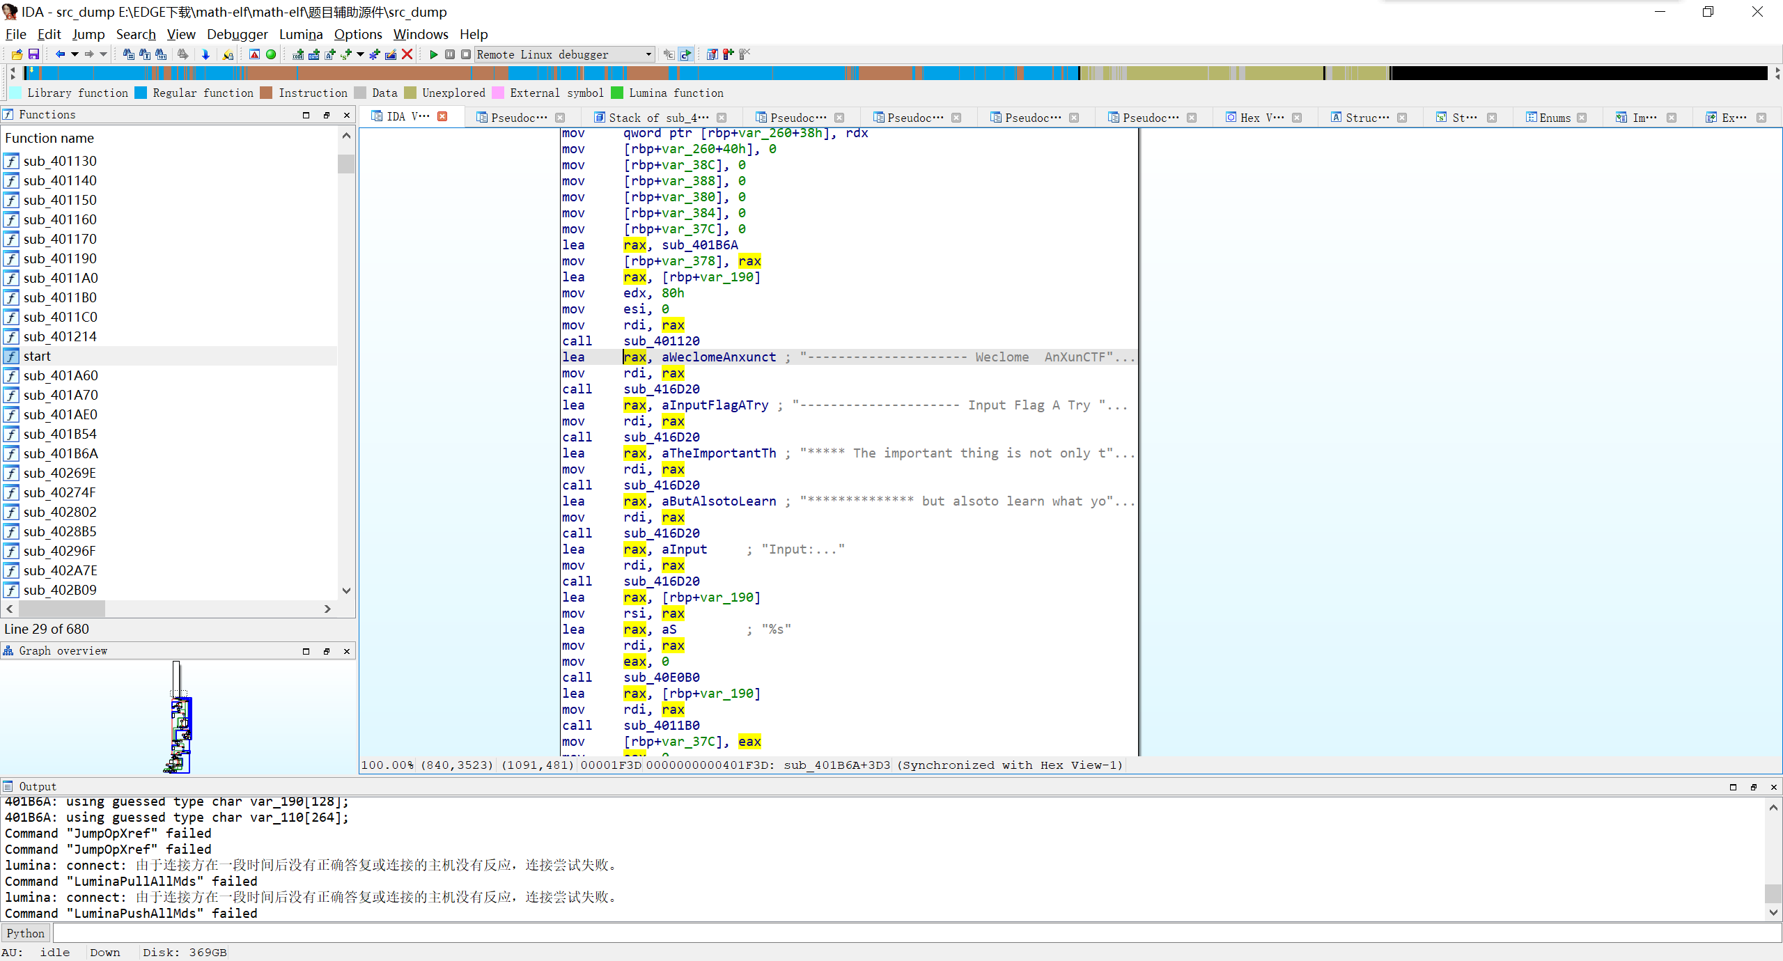Open the Debugger menu
This screenshot has height=961, width=1783.
237,34
